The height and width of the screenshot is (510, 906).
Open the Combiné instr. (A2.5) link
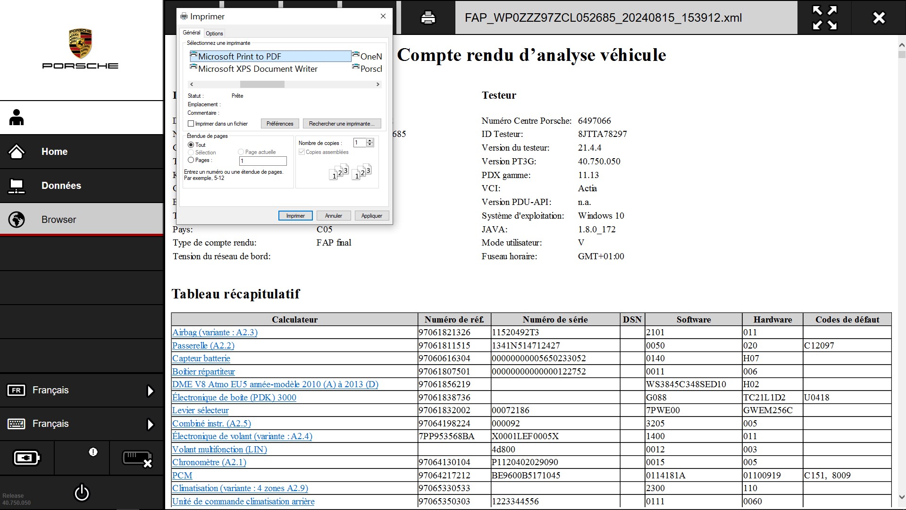211,424
